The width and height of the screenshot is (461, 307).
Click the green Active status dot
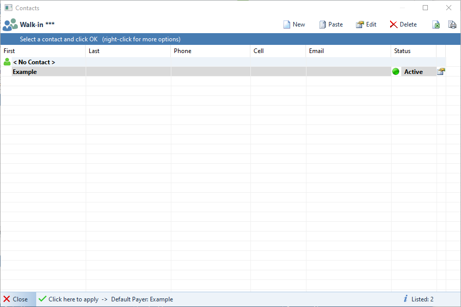click(x=396, y=71)
